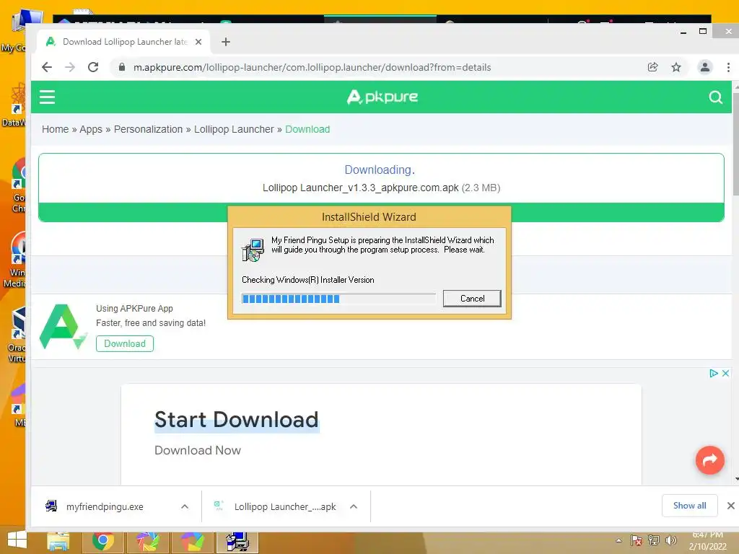This screenshot has height=554, width=739.
Task: Click volume speaker tray icon
Action: (670, 540)
